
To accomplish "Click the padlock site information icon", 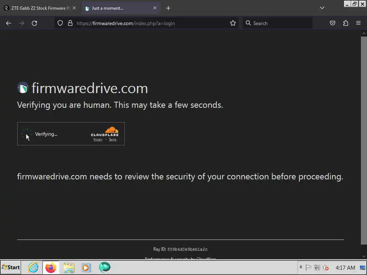I will pos(70,23).
